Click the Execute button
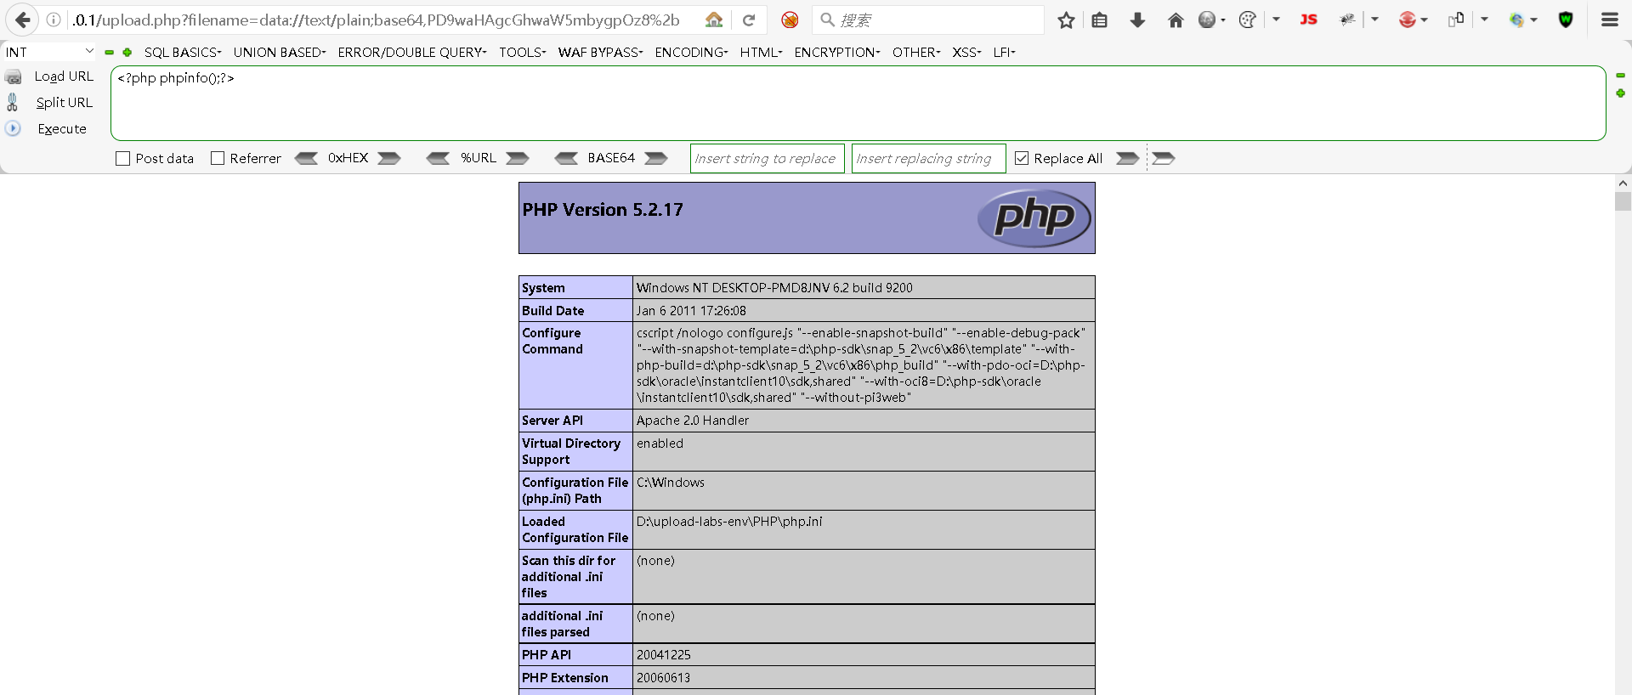 pos(62,129)
